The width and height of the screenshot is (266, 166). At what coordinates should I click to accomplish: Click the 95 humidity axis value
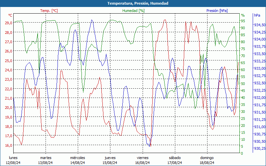(x=243, y=21)
